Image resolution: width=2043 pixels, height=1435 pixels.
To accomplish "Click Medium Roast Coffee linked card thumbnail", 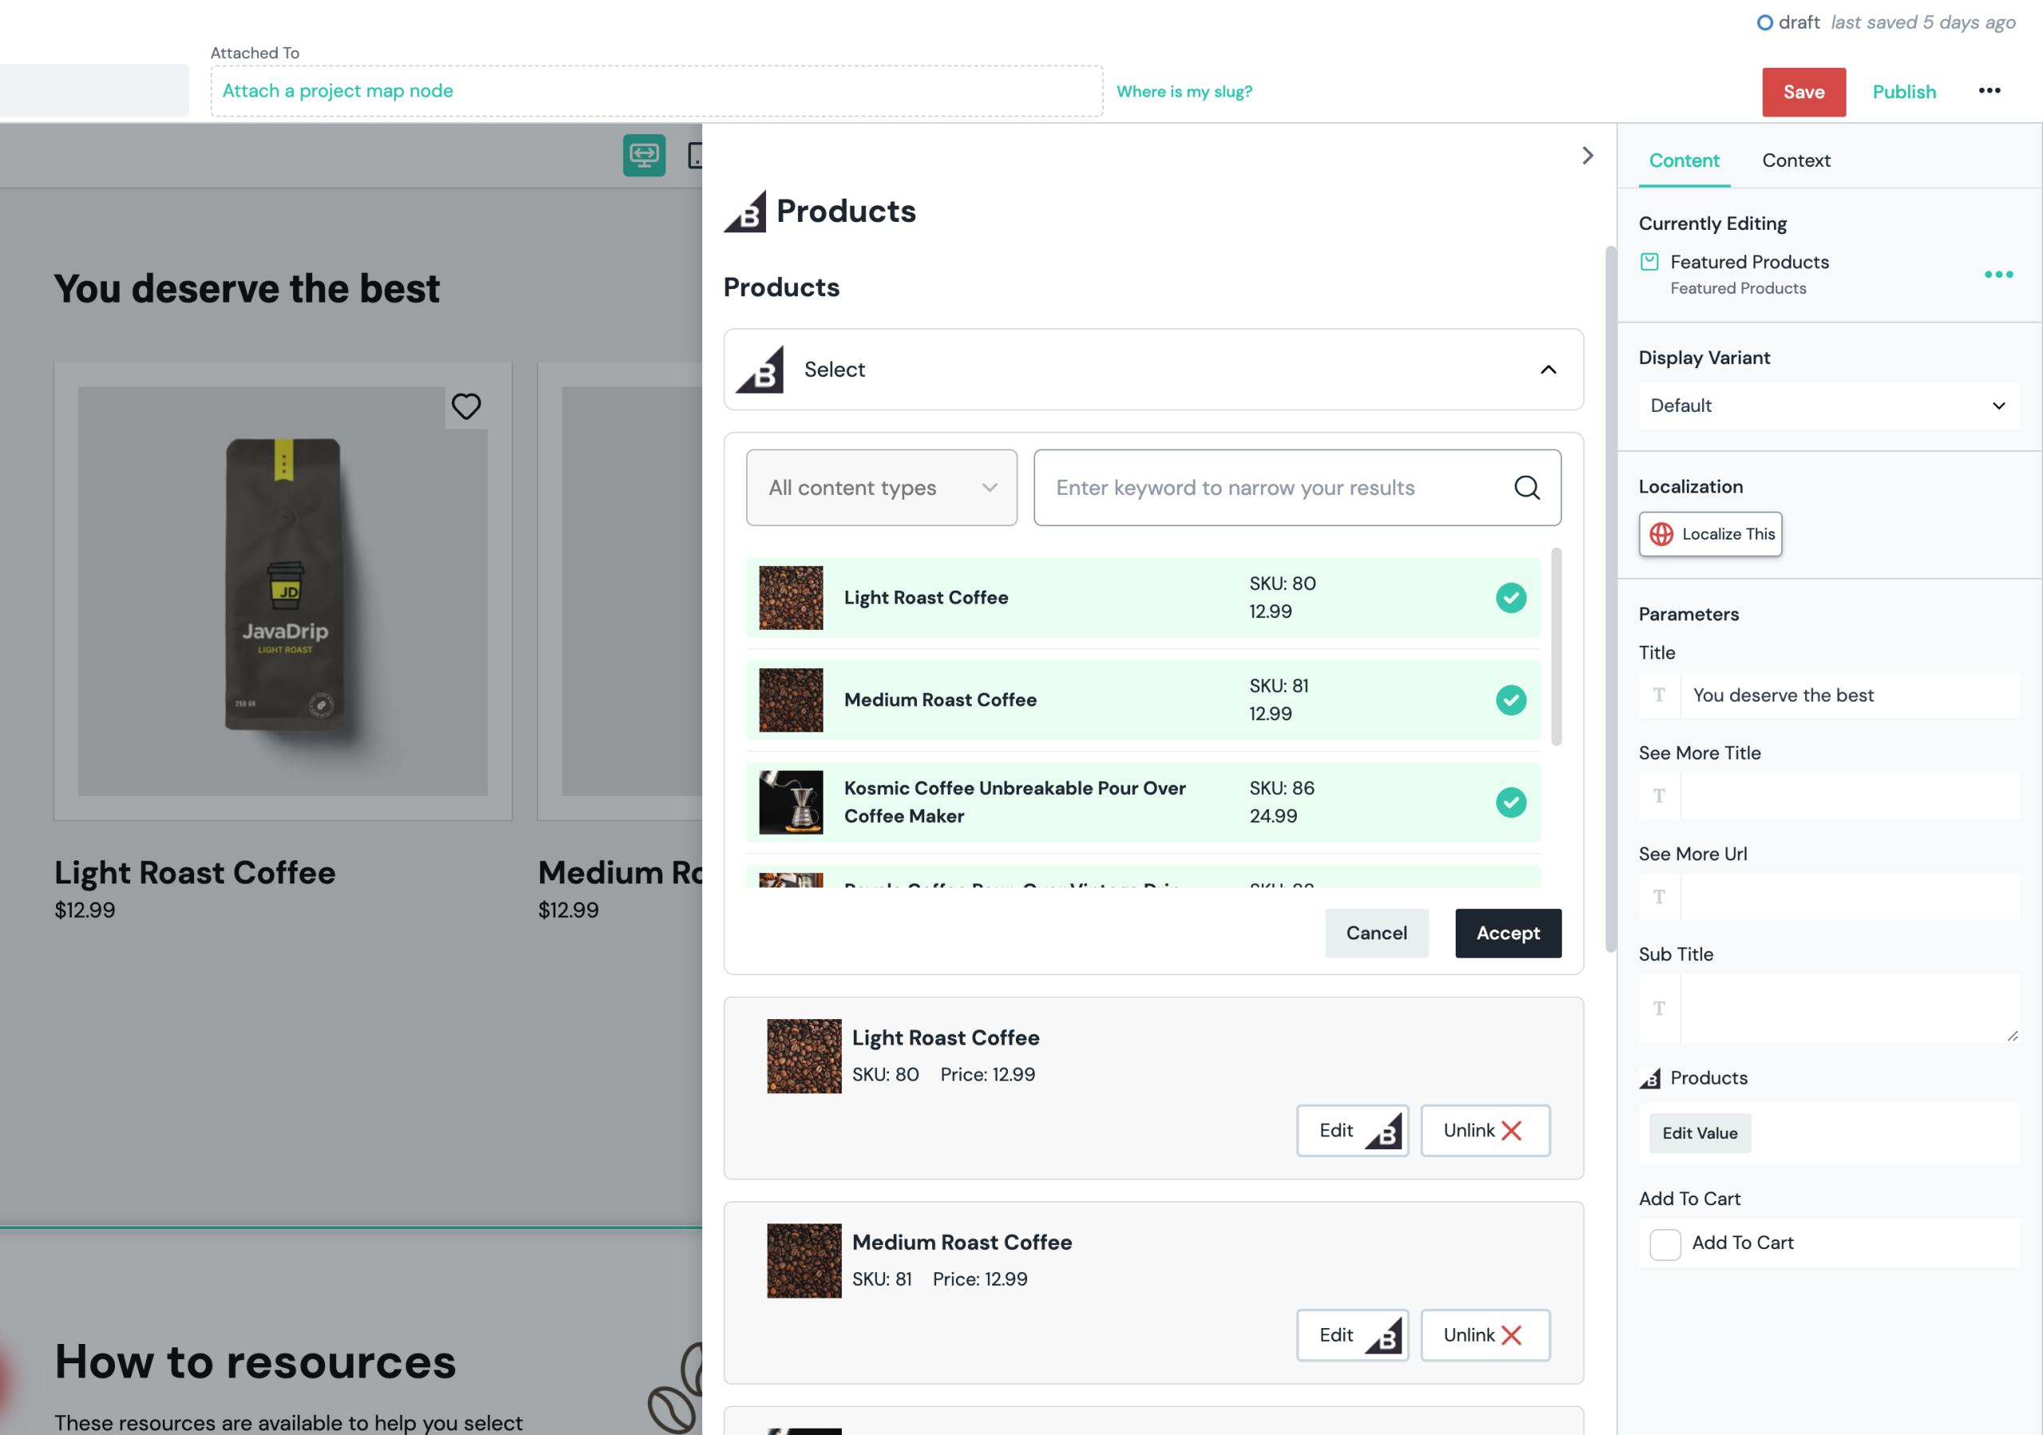I will click(x=804, y=1261).
